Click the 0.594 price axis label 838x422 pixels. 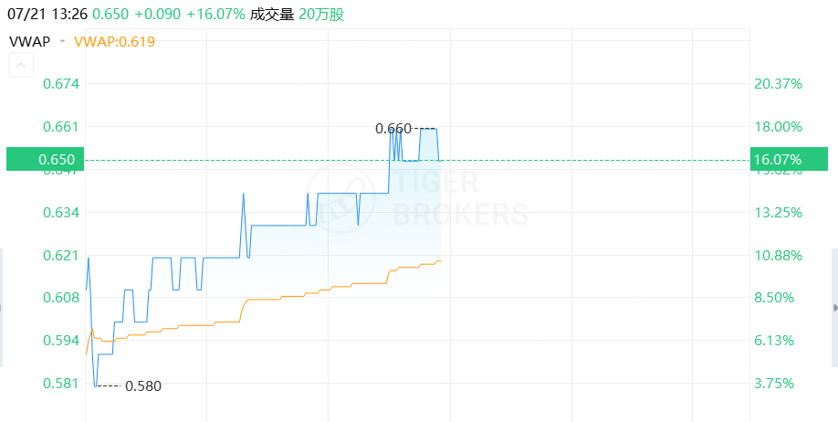point(60,340)
